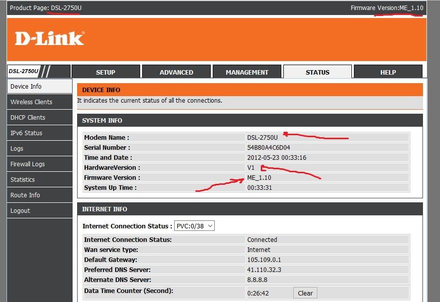Image resolution: width=440 pixels, height=302 pixels.
Task: Open Wireless Clients page
Action: click(40, 102)
